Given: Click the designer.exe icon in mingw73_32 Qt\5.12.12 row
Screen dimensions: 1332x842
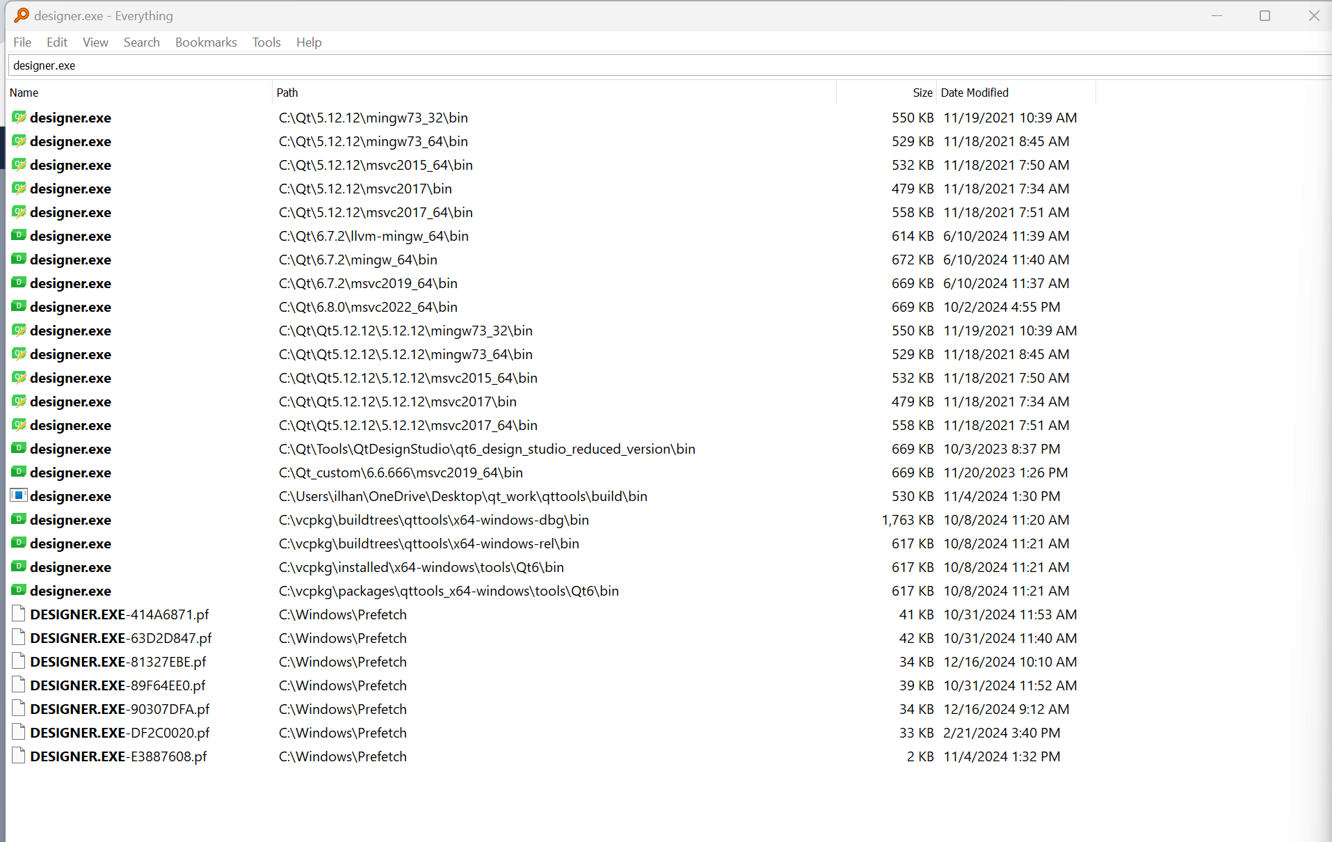Looking at the screenshot, I should [x=19, y=117].
